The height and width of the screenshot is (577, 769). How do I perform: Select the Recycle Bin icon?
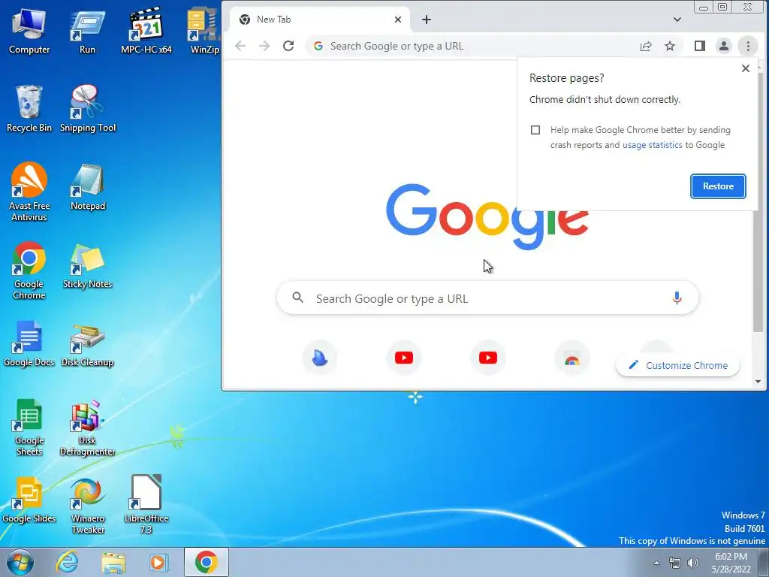[29, 109]
